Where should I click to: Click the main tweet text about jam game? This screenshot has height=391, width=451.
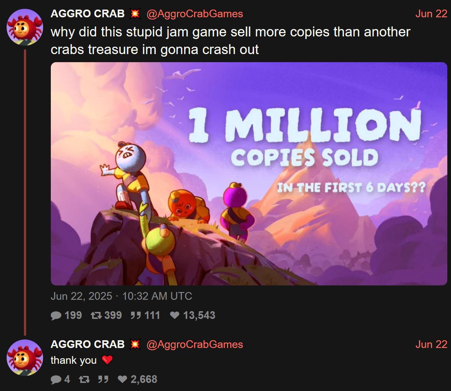(230, 40)
